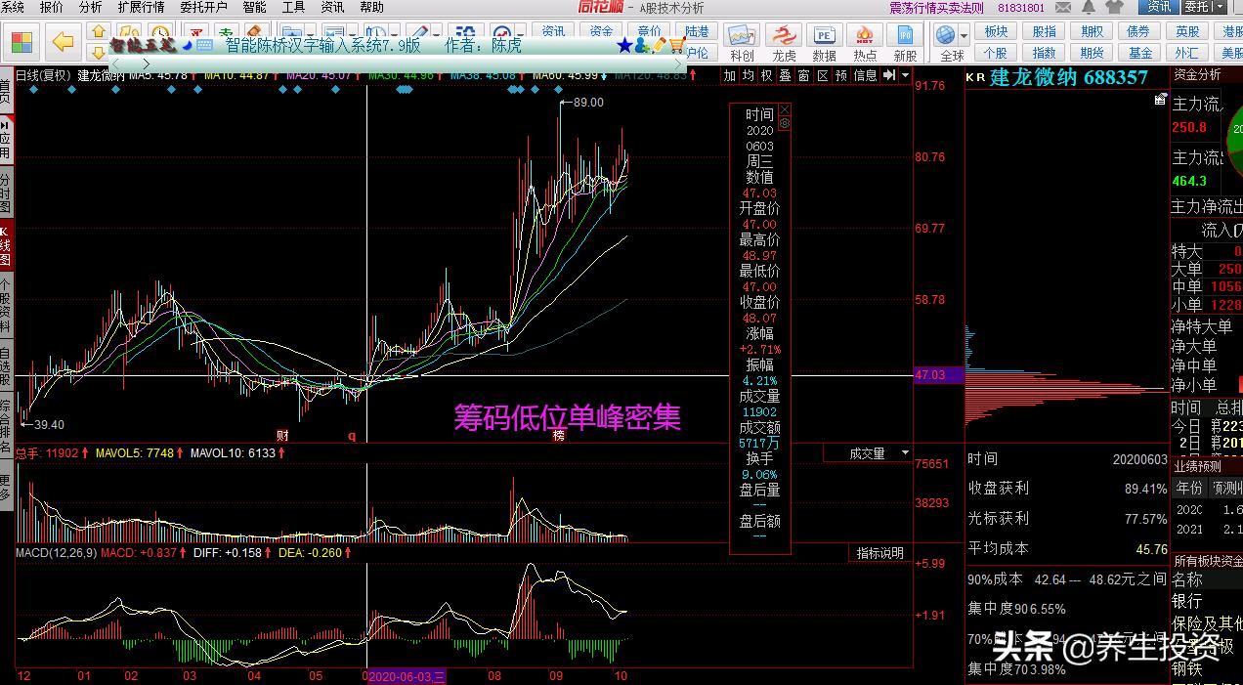Open the 报价 menu
The height and width of the screenshot is (685, 1243).
point(51,7)
